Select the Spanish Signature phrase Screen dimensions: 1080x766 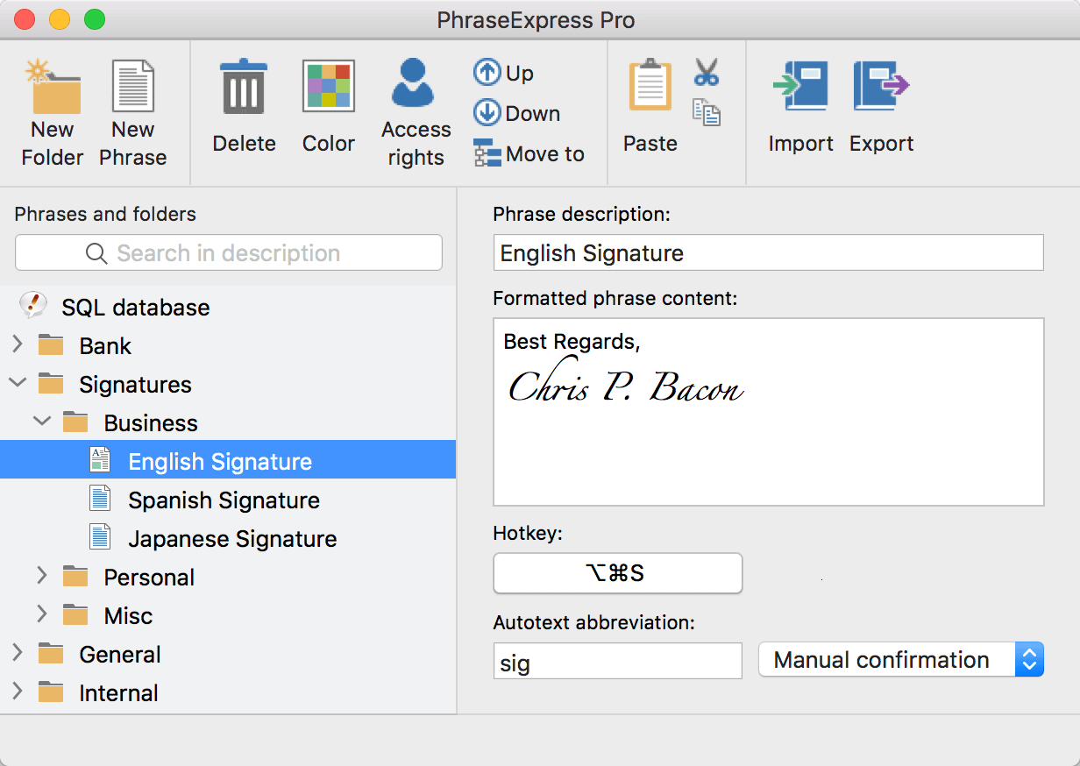(x=224, y=500)
